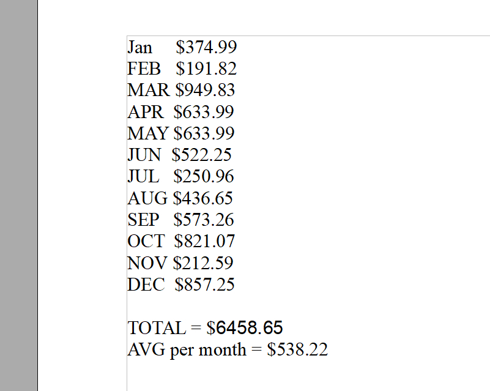Image resolution: width=490 pixels, height=391 pixels.
Task: Click the $191.82 value
Action: 206,69
